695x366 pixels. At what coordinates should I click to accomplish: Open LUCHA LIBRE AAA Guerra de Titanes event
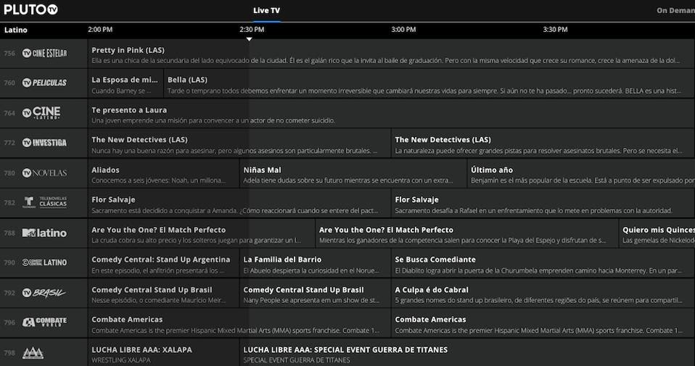[467, 353]
